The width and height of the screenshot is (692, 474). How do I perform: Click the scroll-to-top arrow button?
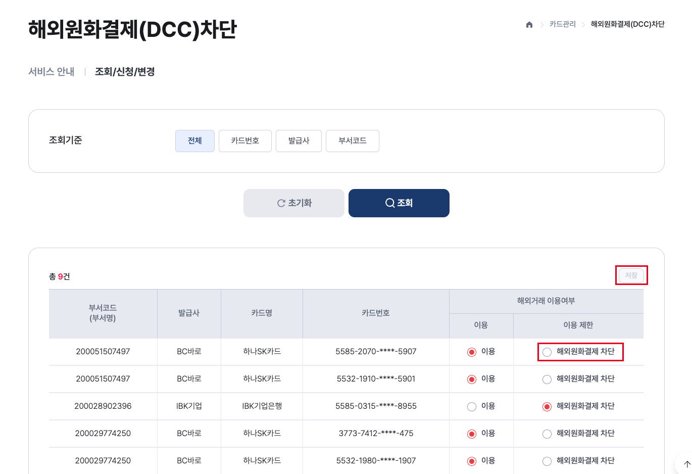point(686,464)
